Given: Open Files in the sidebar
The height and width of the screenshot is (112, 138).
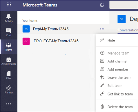Looking at the screenshot, I should [x=9, y=75].
